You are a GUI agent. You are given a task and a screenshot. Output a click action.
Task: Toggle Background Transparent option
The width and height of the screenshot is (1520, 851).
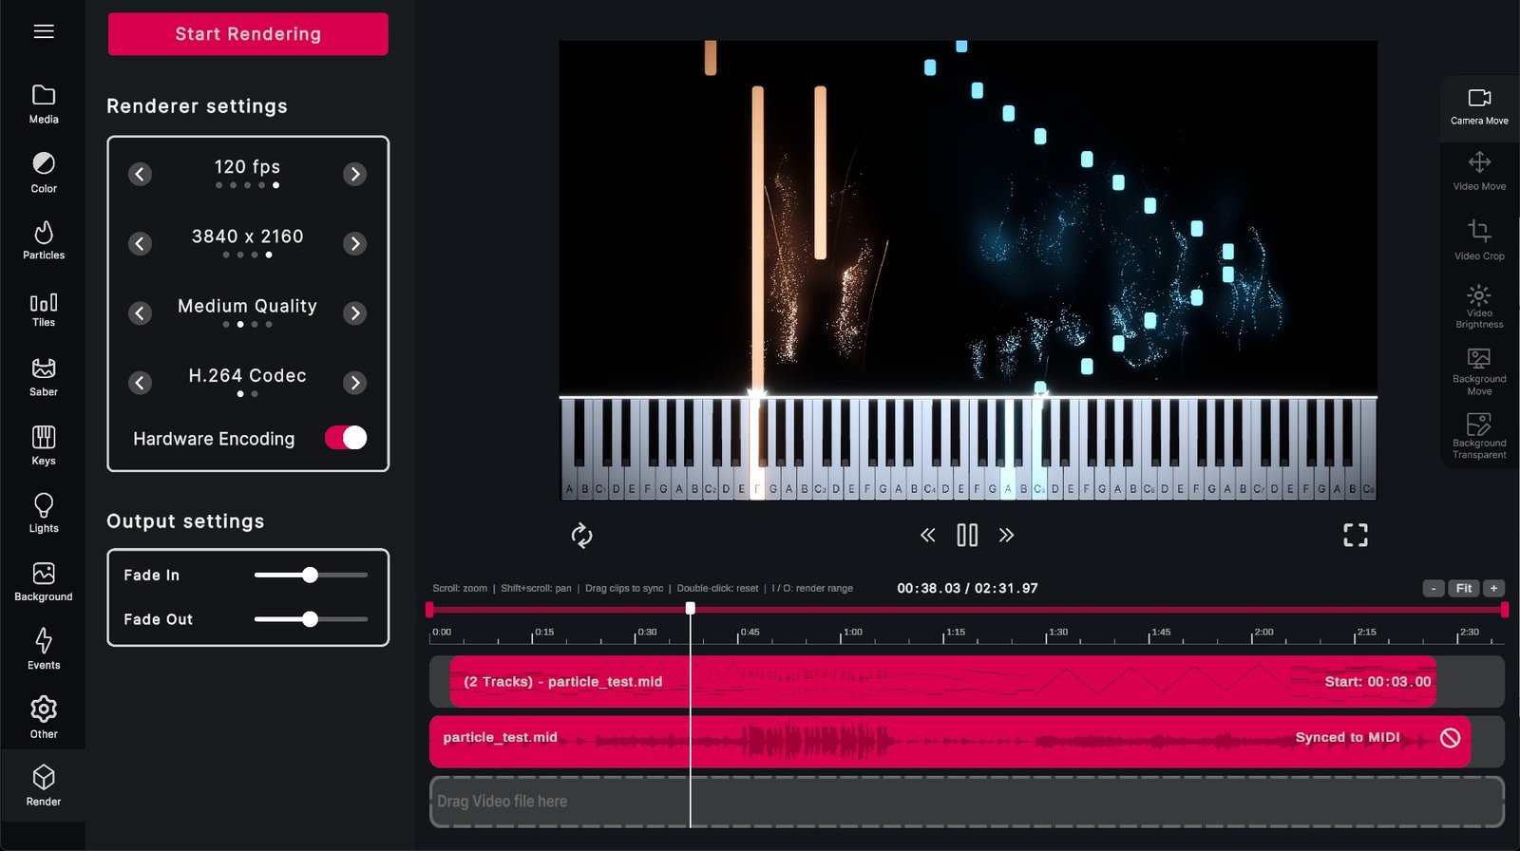click(1479, 436)
